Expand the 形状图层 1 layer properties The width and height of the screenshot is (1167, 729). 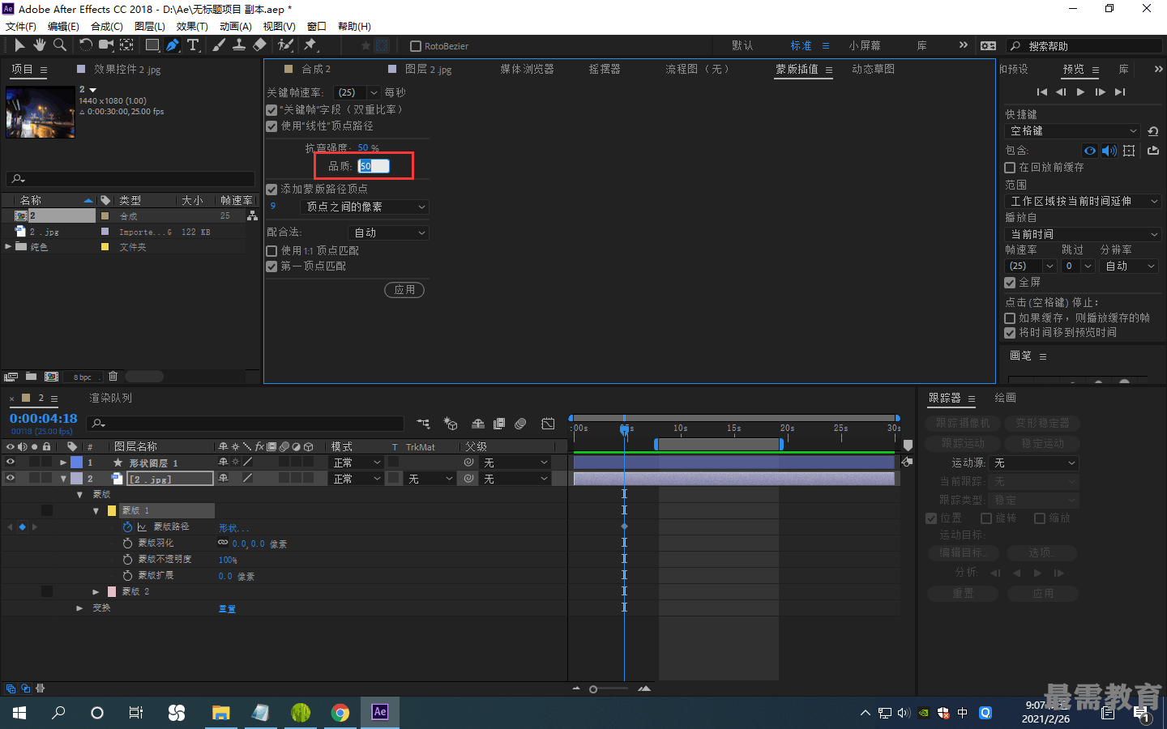(63, 463)
